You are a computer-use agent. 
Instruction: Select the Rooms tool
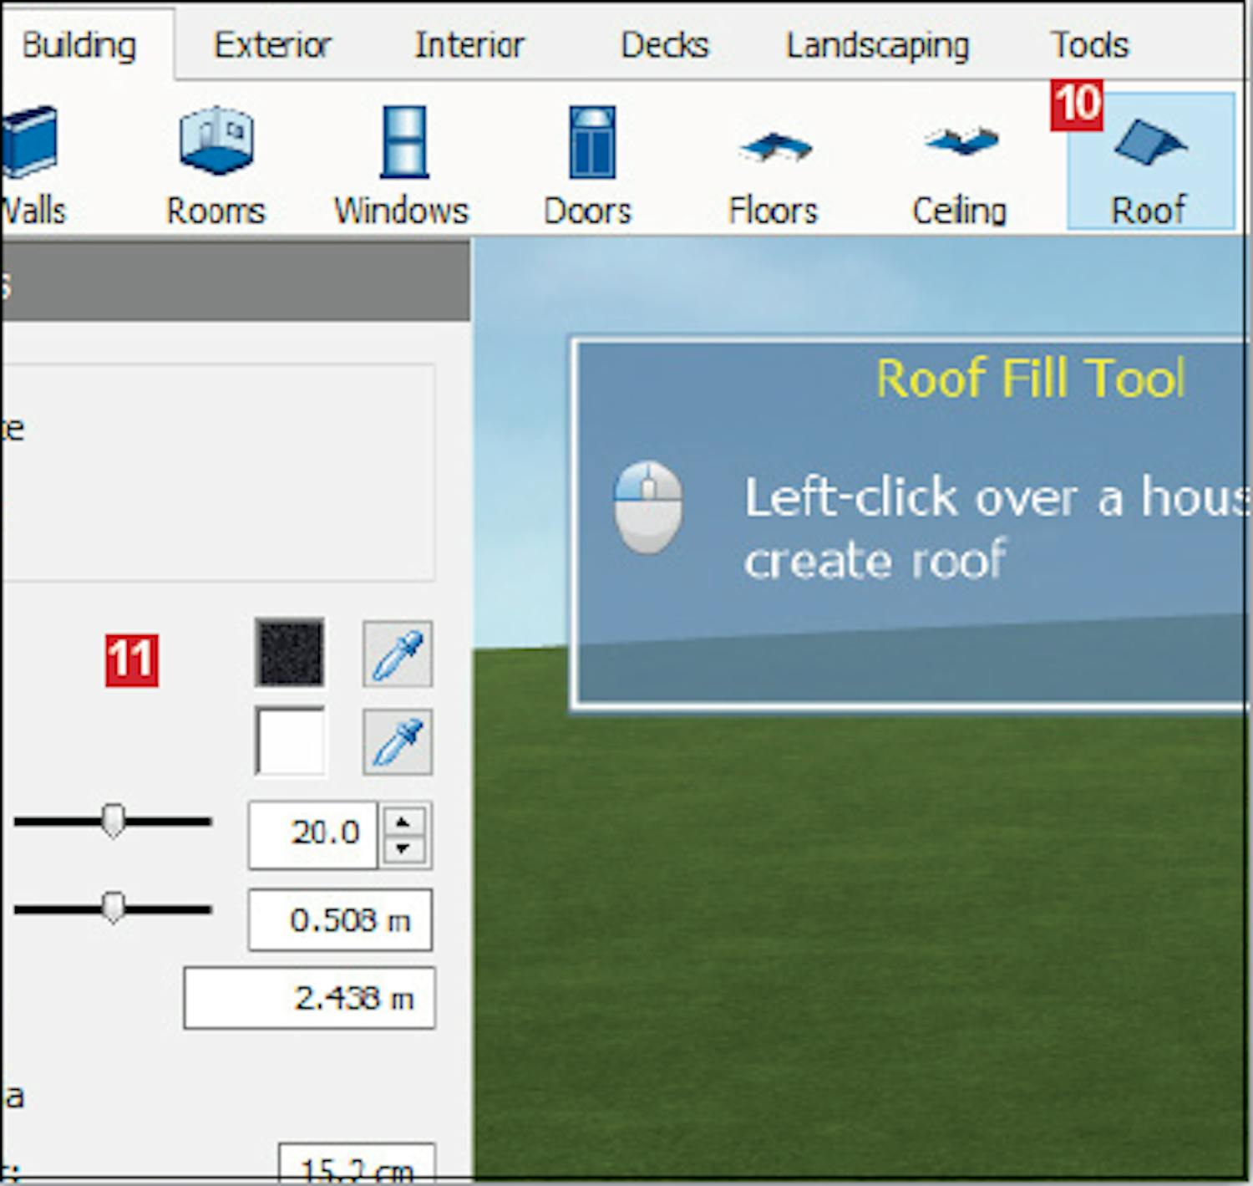tap(216, 163)
